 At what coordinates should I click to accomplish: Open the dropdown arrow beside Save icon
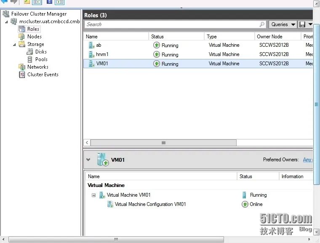[310, 24]
